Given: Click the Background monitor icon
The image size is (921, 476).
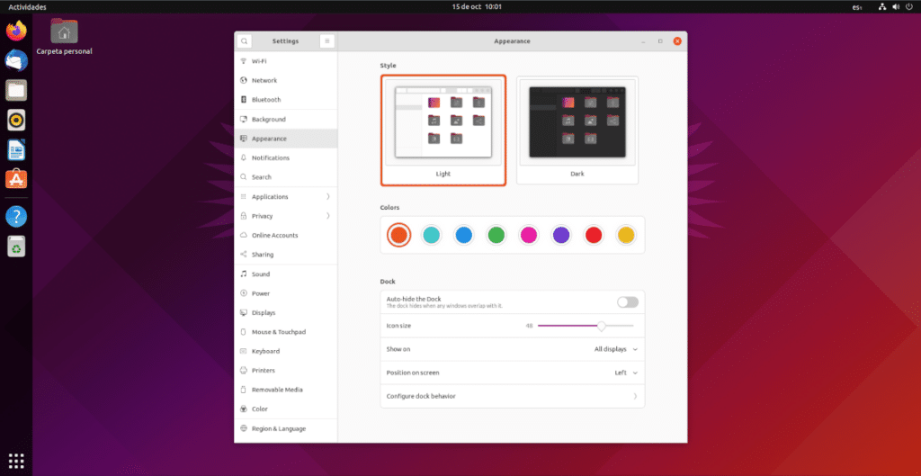Looking at the screenshot, I should pos(244,120).
